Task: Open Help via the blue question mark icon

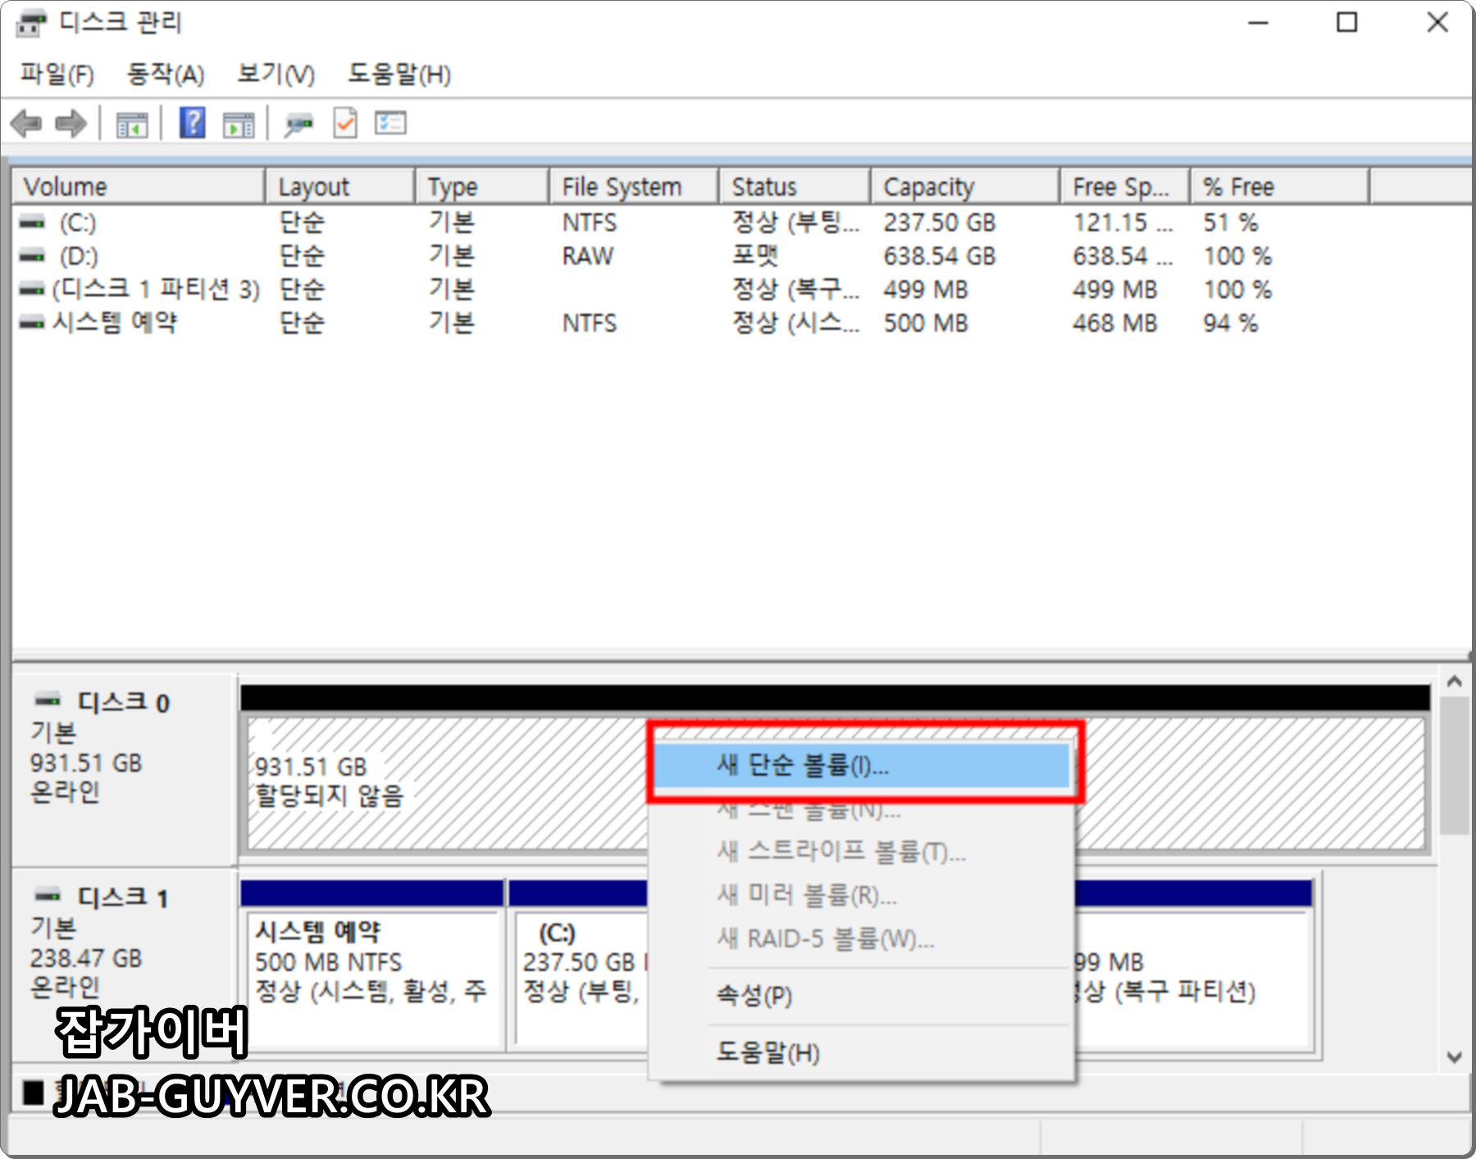Action: point(190,123)
